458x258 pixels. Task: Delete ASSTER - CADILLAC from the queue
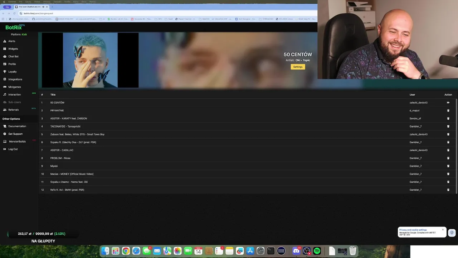point(448,150)
